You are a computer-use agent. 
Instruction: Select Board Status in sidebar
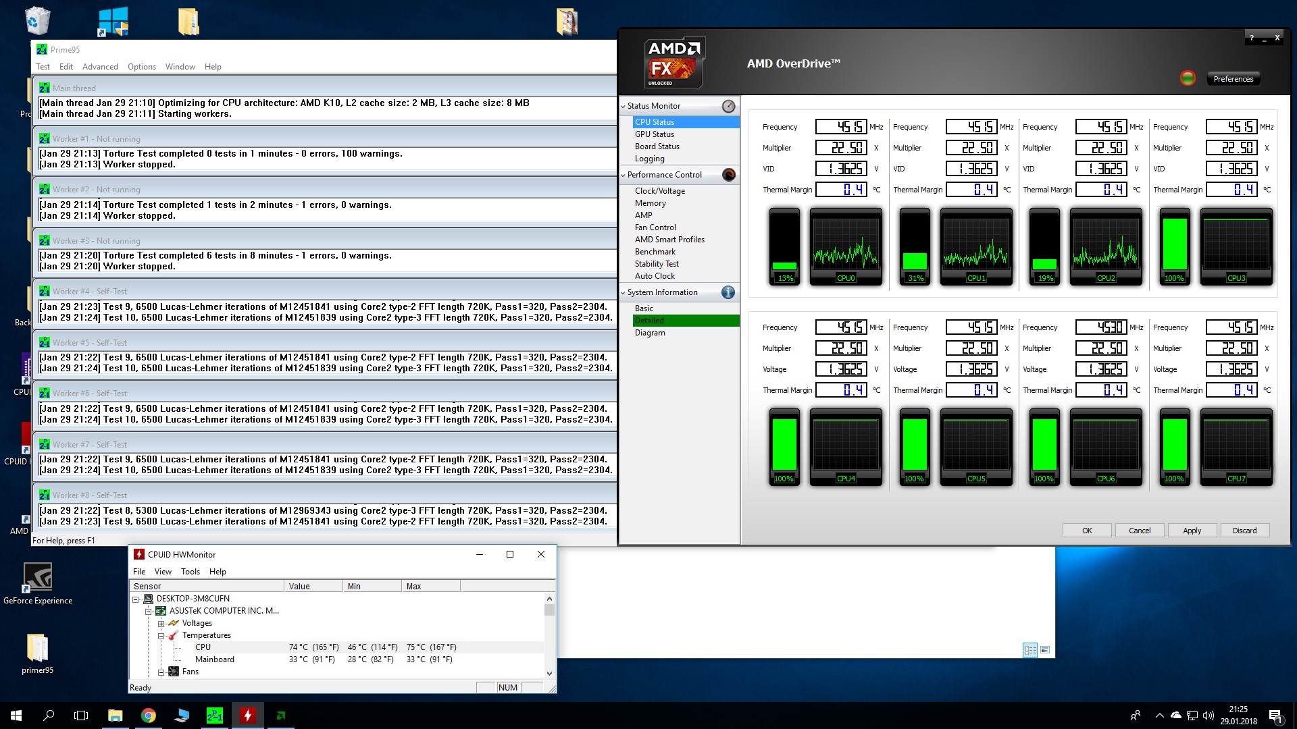pyautogui.click(x=657, y=146)
